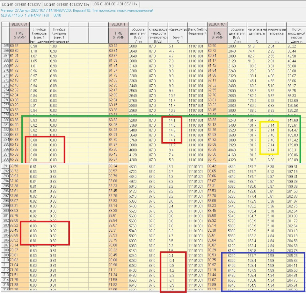Select the air mass cell '204.11'
The image size is (306, 294).
296,266
